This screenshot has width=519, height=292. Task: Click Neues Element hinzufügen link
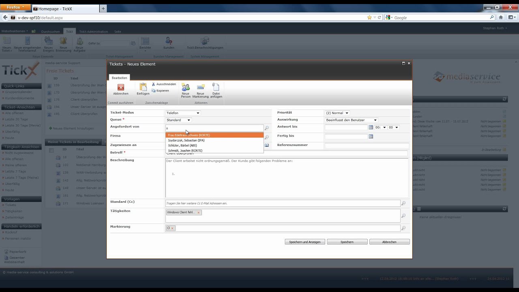tap(73, 129)
